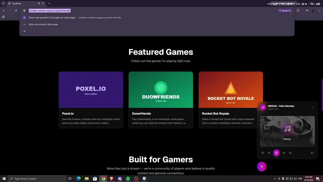Mute the music player using far-right speaker icon
This screenshot has width=323, height=182.
[312, 153]
